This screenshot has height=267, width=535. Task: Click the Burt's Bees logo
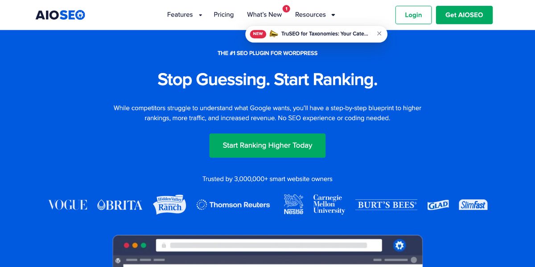[387, 205]
